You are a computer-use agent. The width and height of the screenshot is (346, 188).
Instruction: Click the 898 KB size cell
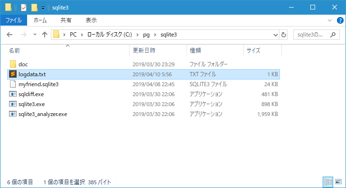[269, 104]
